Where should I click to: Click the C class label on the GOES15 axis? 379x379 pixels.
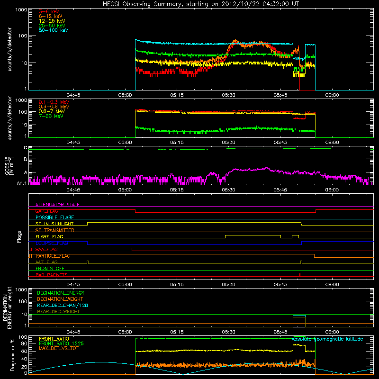(26, 148)
